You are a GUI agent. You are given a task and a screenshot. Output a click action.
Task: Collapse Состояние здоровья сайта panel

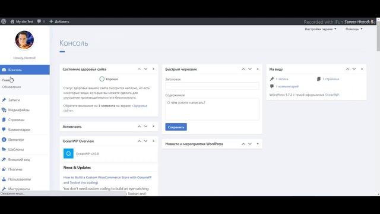(x=153, y=69)
